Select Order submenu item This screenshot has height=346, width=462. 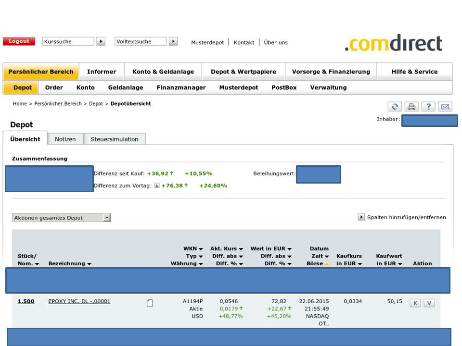54,87
